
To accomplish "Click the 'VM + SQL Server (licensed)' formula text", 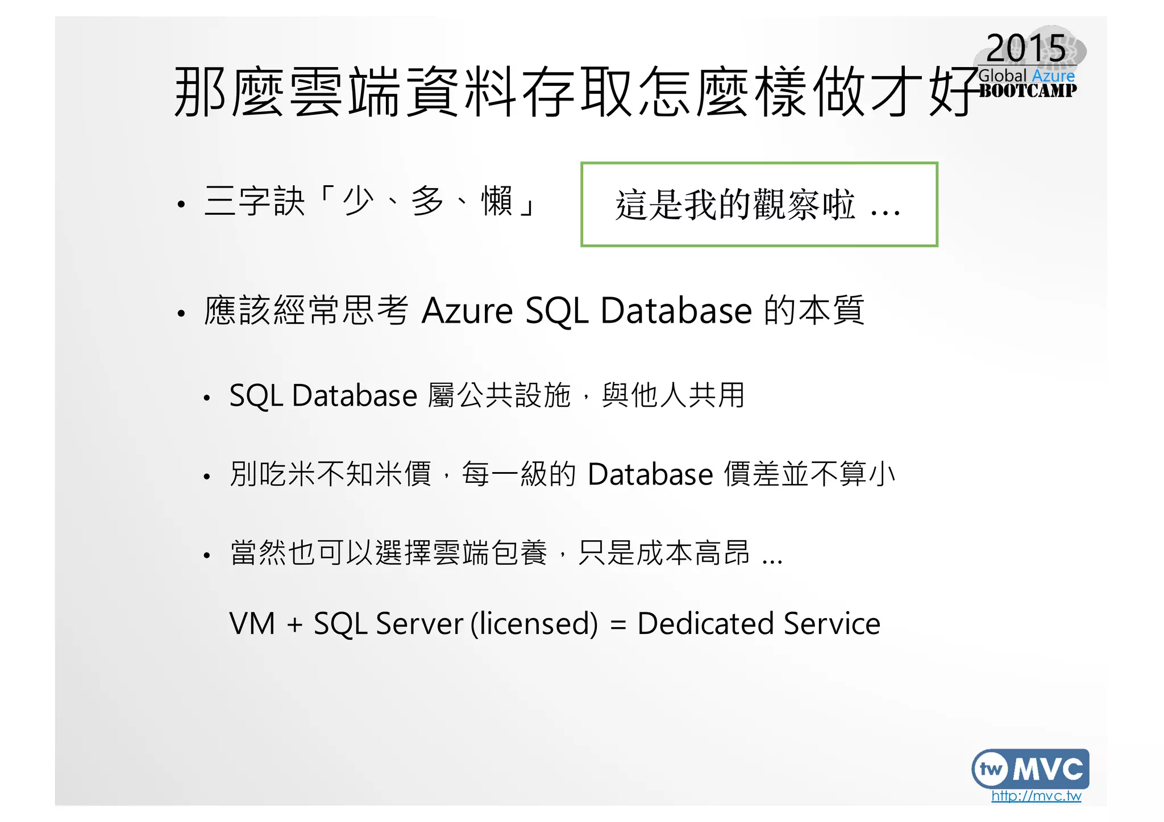I will [413, 624].
